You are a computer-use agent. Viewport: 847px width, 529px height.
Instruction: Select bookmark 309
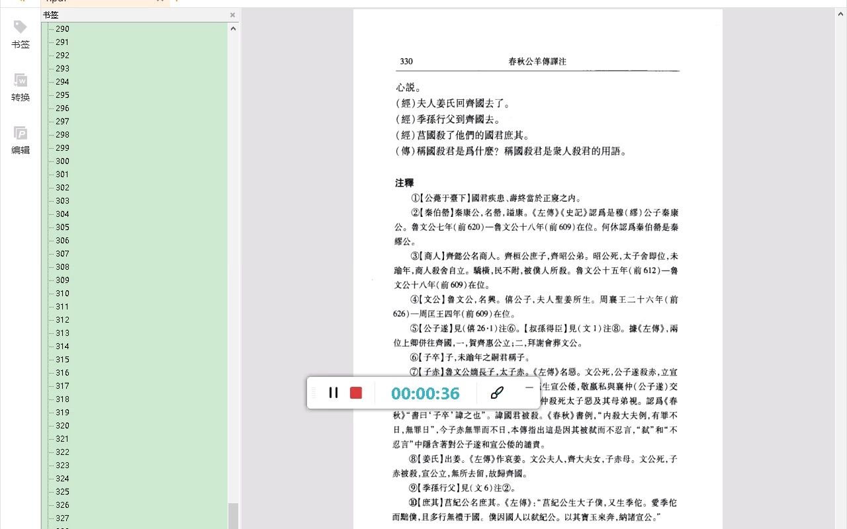pyautogui.click(x=62, y=280)
